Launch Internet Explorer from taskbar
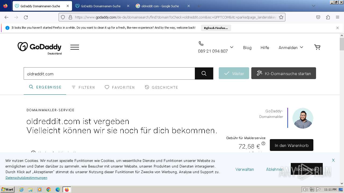Image resolution: width=344 pixels, height=193 pixels. (x=21, y=190)
